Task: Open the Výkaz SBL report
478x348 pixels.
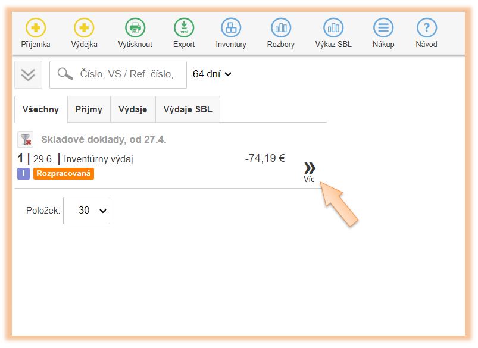Action: [x=333, y=28]
